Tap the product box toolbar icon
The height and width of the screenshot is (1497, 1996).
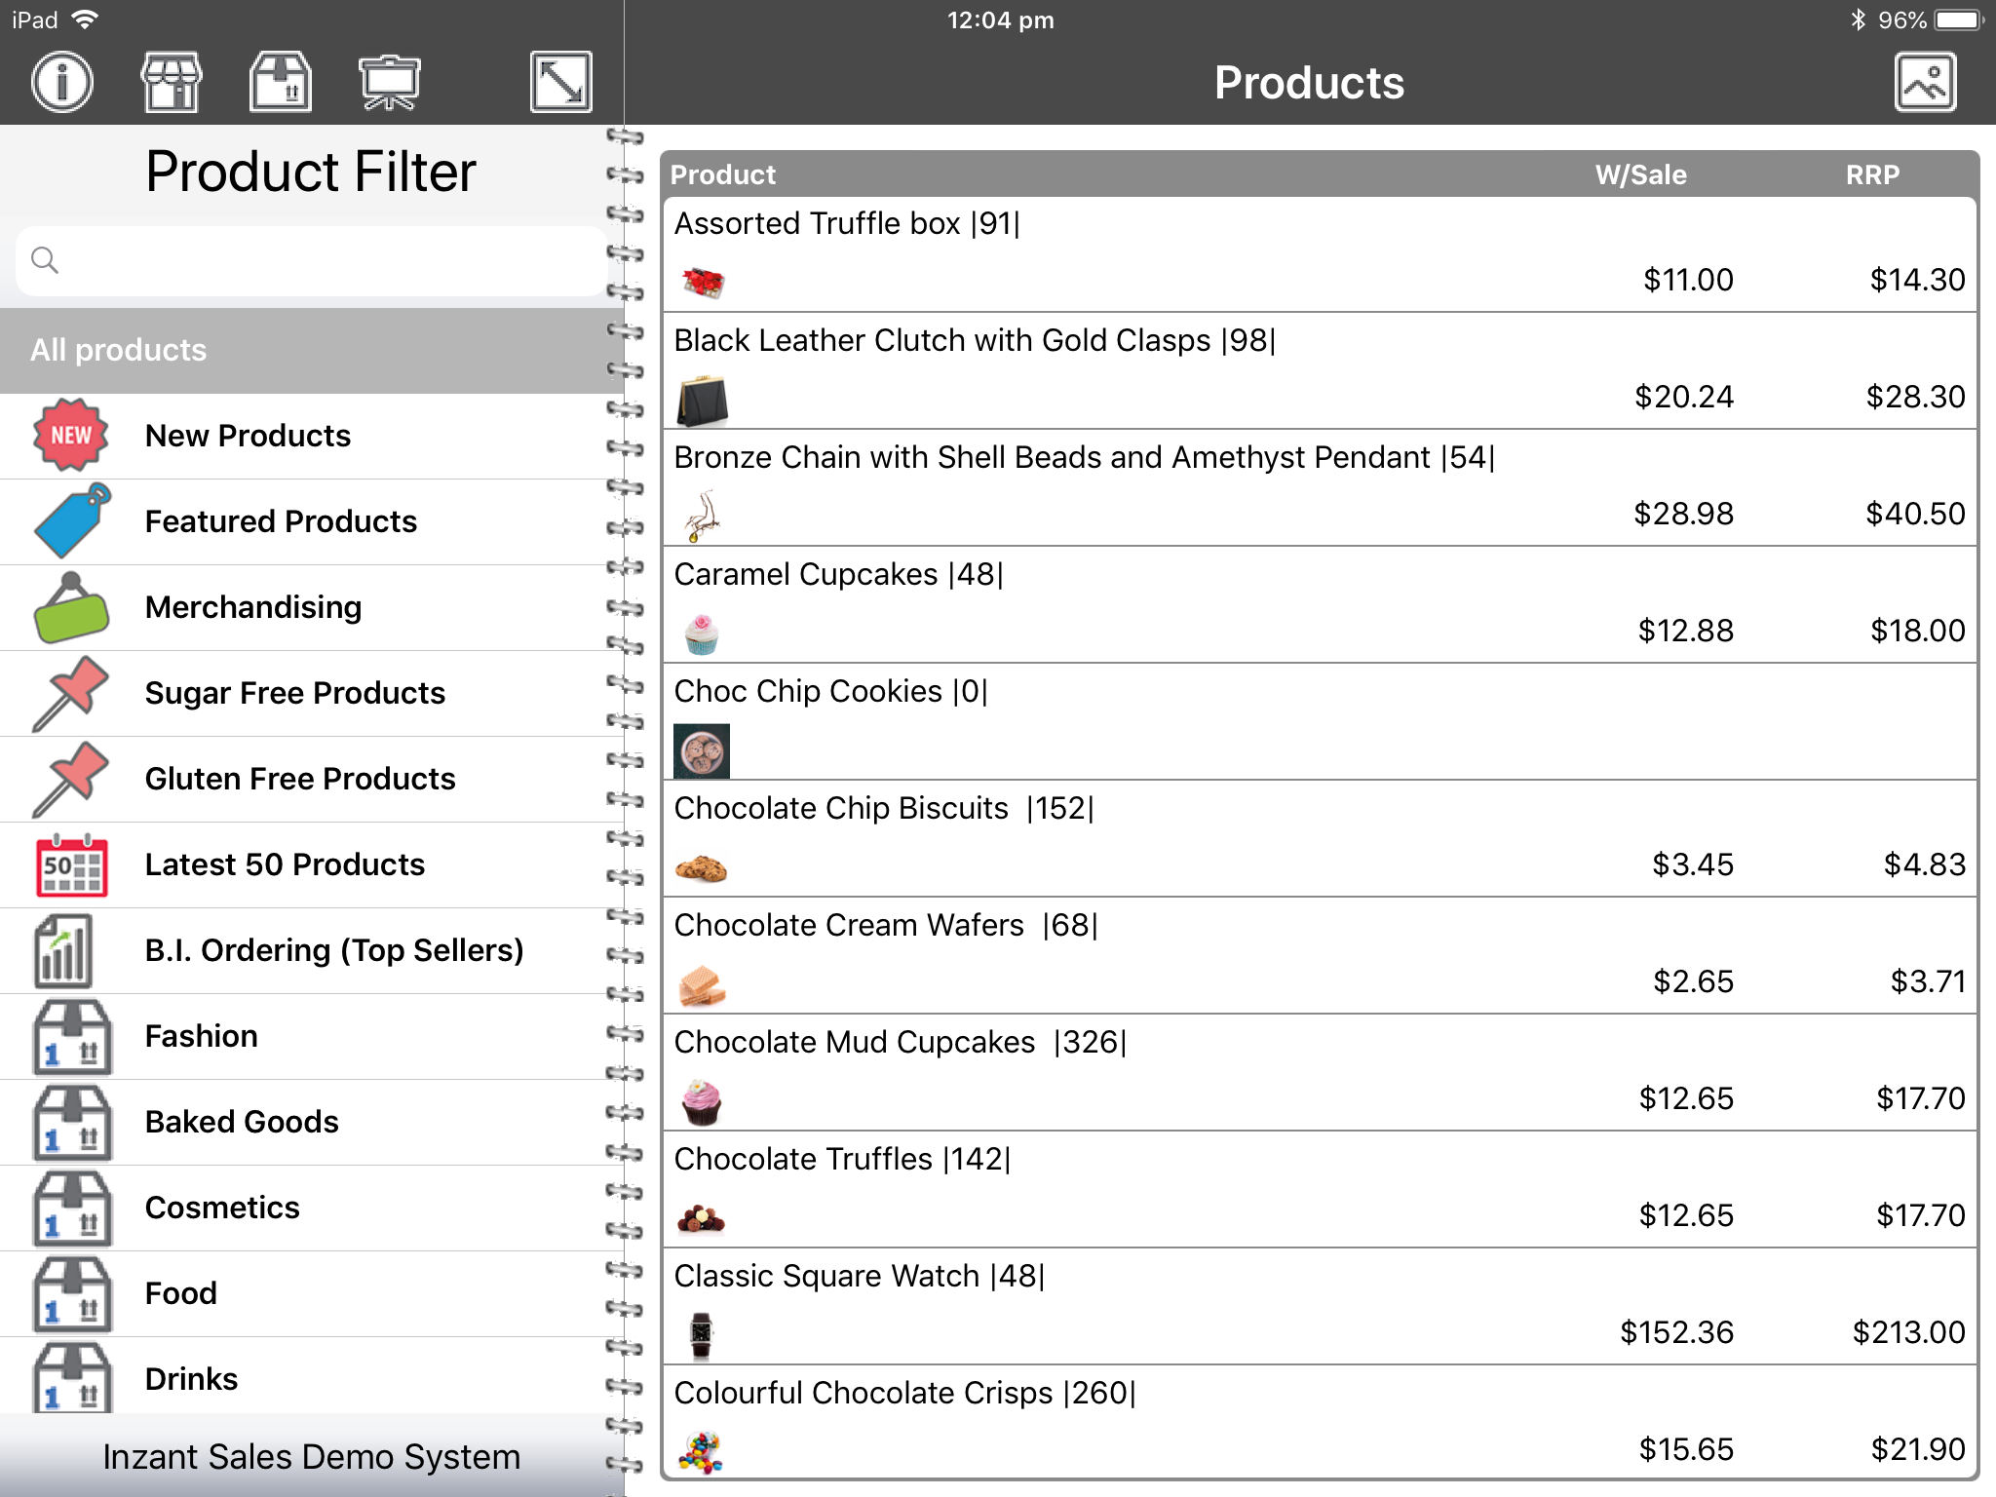[x=281, y=82]
